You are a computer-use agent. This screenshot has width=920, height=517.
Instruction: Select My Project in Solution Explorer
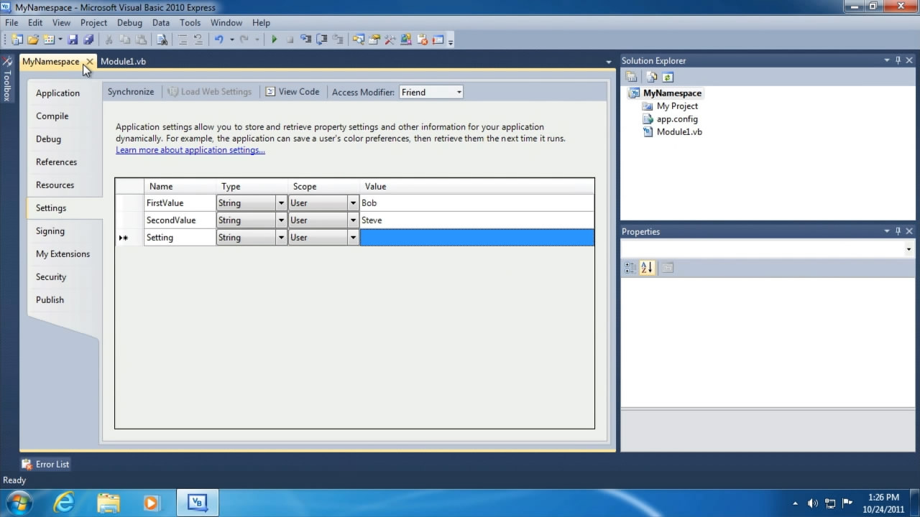[677, 106]
